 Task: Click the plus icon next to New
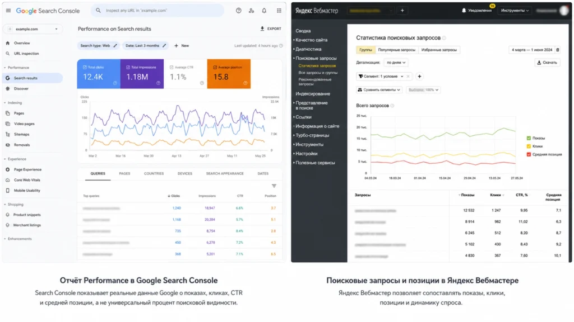point(176,46)
